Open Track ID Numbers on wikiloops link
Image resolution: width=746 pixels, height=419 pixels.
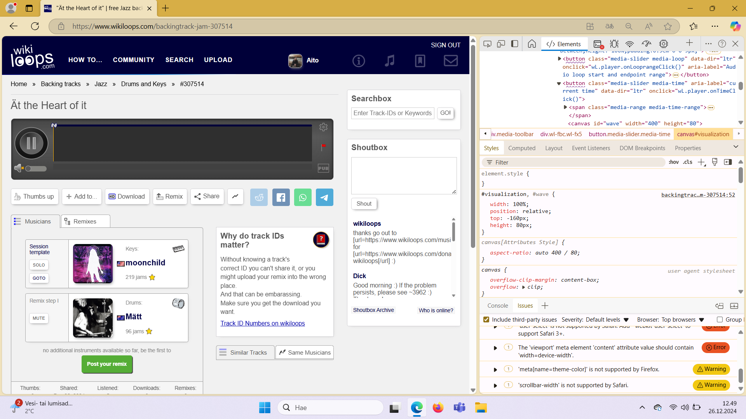(x=263, y=323)
